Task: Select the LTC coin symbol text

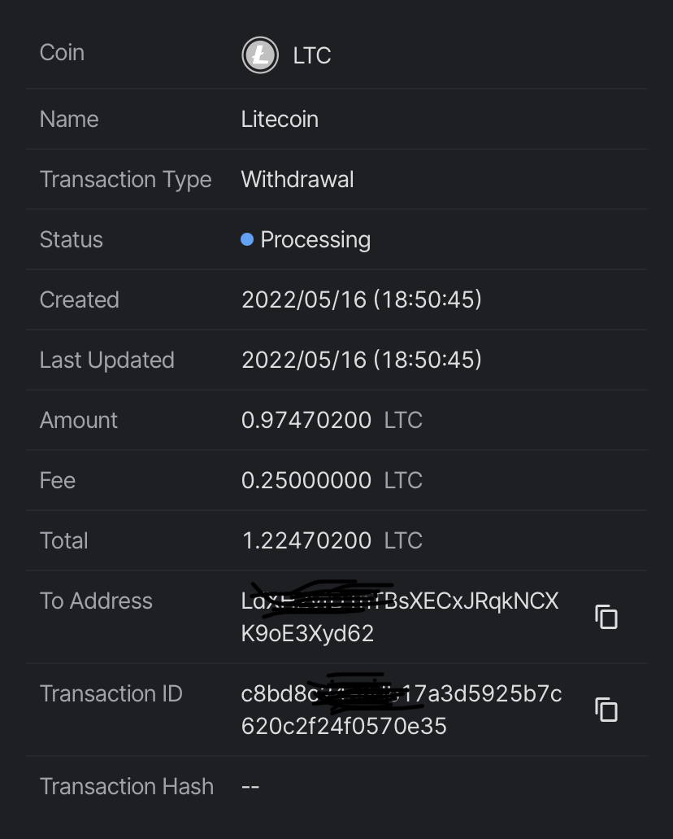Action: click(312, 55)
